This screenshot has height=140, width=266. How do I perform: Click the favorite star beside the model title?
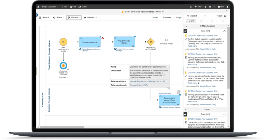pyautogui.click(x=160, y=12)
